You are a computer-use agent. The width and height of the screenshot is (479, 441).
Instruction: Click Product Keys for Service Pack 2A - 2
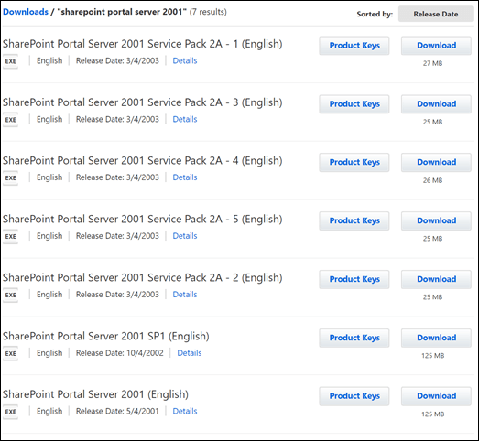pos(354,280)
